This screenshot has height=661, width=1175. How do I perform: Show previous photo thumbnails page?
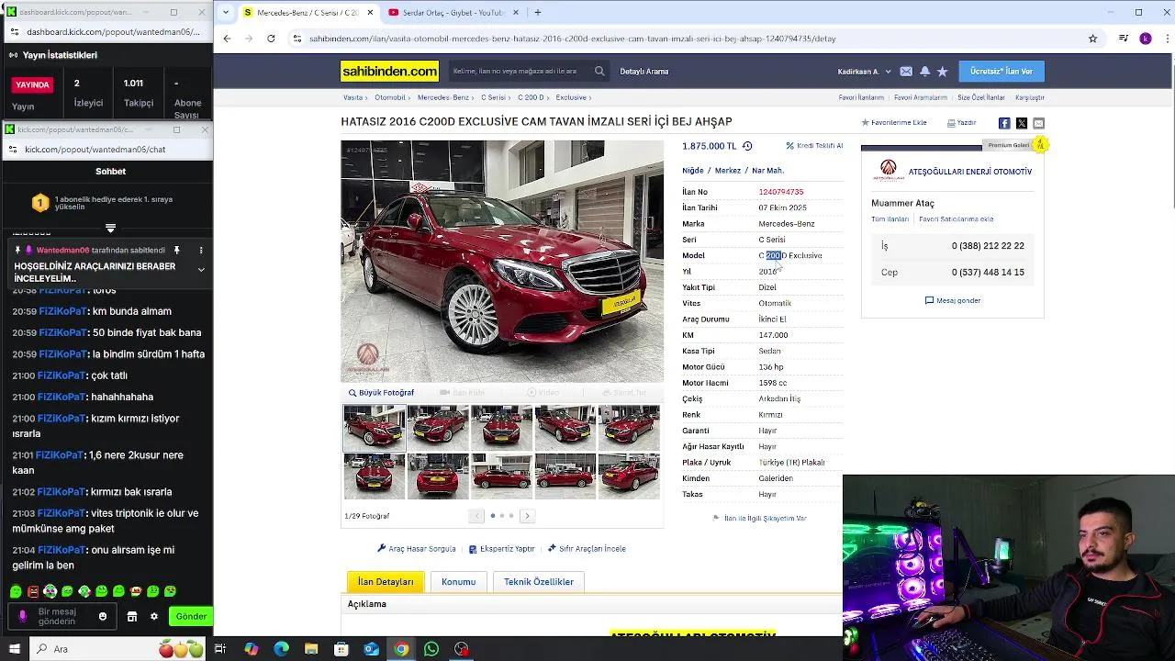pos(476,516)
